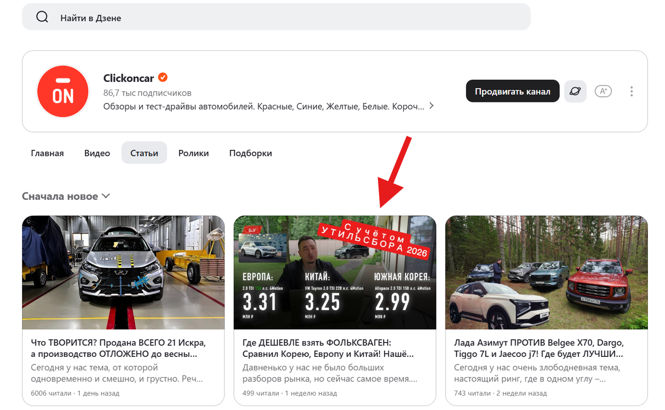Open the Lada crash test thumbnail
665x410 pixels.
tap(124, 272)
